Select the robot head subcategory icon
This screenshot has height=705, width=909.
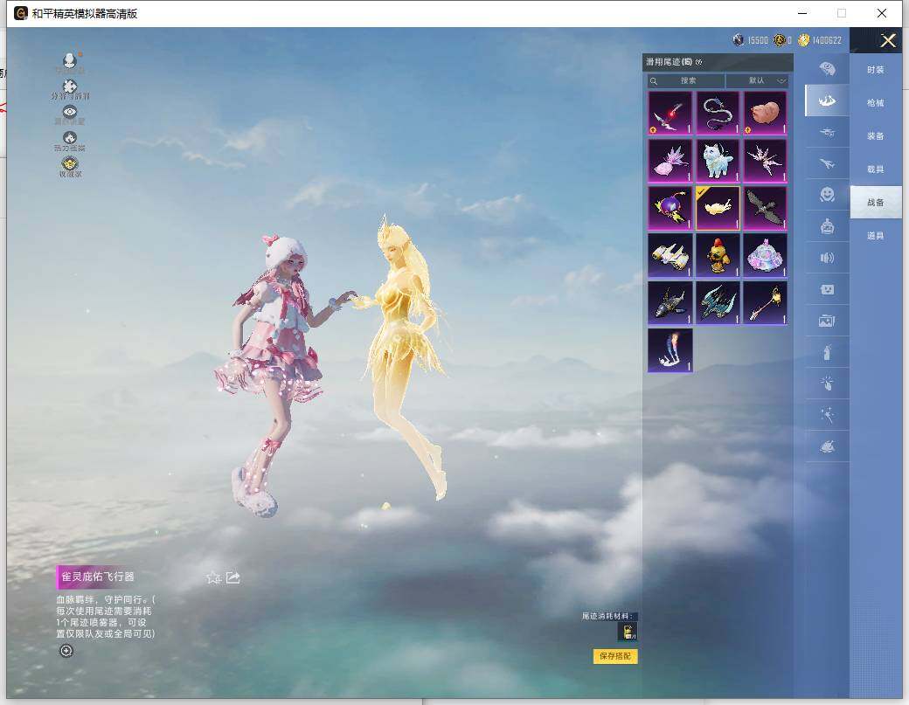(827, 226)
